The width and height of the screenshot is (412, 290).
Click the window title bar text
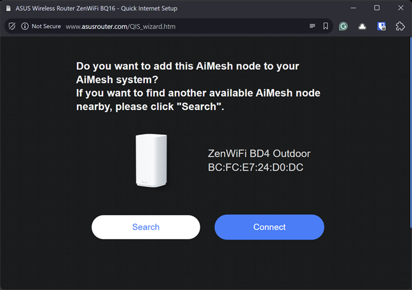(96, 8)
